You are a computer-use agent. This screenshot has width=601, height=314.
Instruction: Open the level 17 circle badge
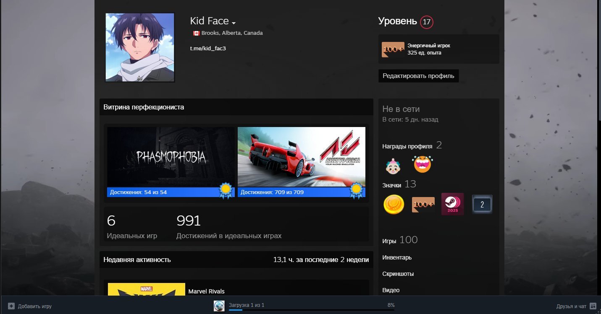pos(427,22)
